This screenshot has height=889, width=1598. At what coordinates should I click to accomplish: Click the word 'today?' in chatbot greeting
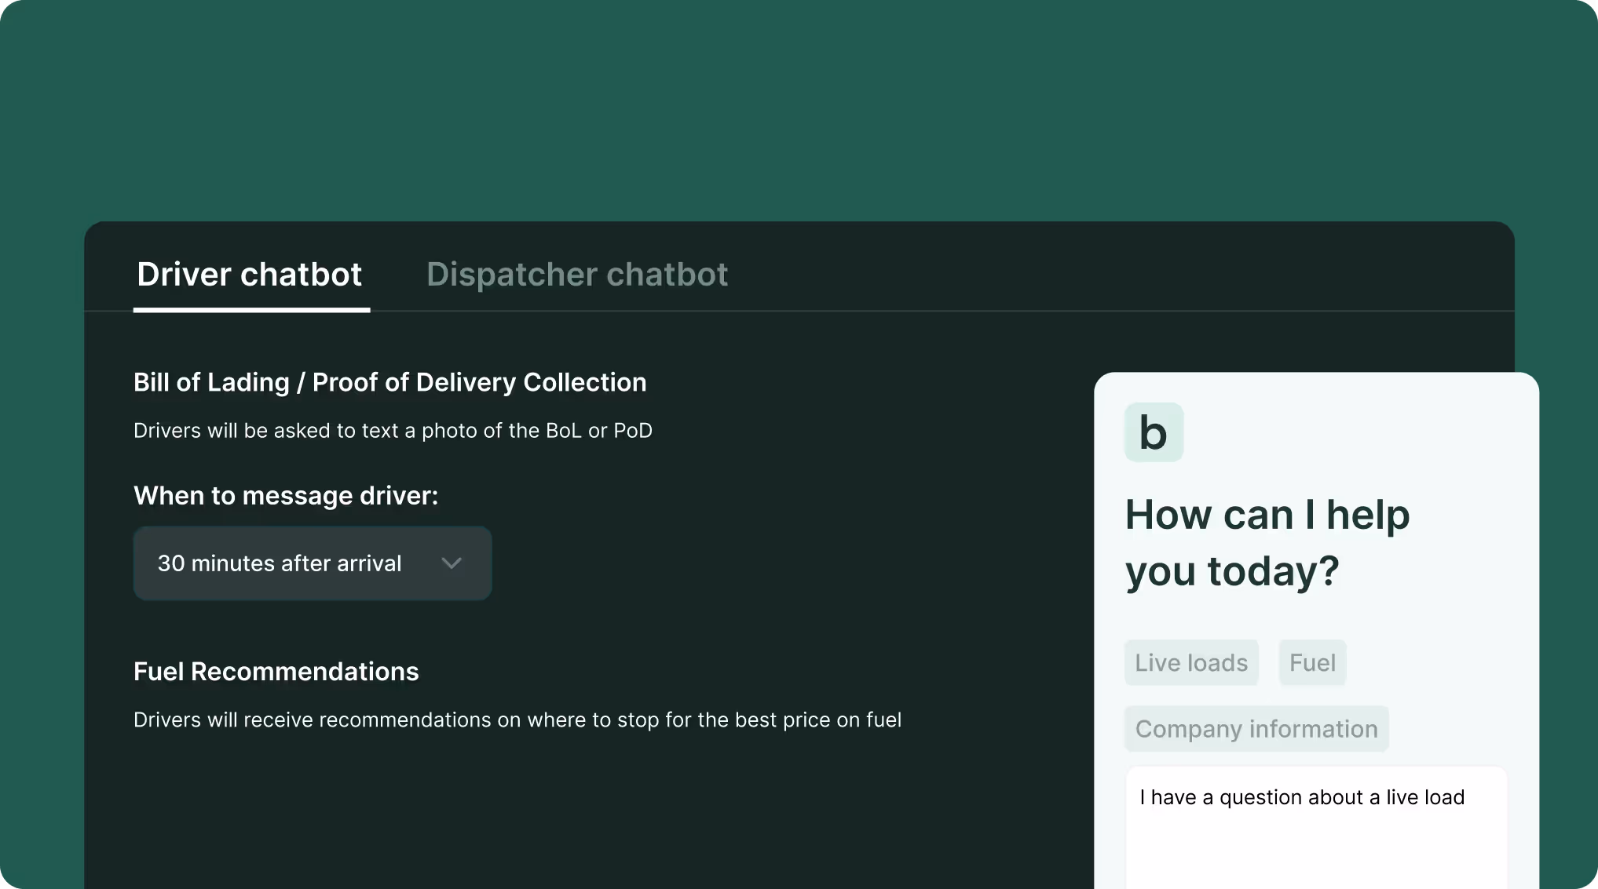pos(1273,571)
